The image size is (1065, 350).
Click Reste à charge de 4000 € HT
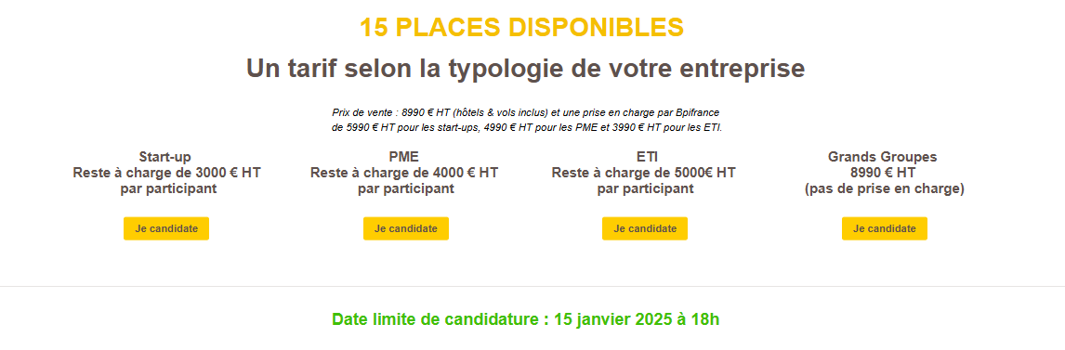404,173
